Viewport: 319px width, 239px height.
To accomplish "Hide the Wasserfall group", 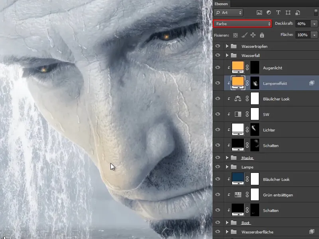I will point(218,55).
